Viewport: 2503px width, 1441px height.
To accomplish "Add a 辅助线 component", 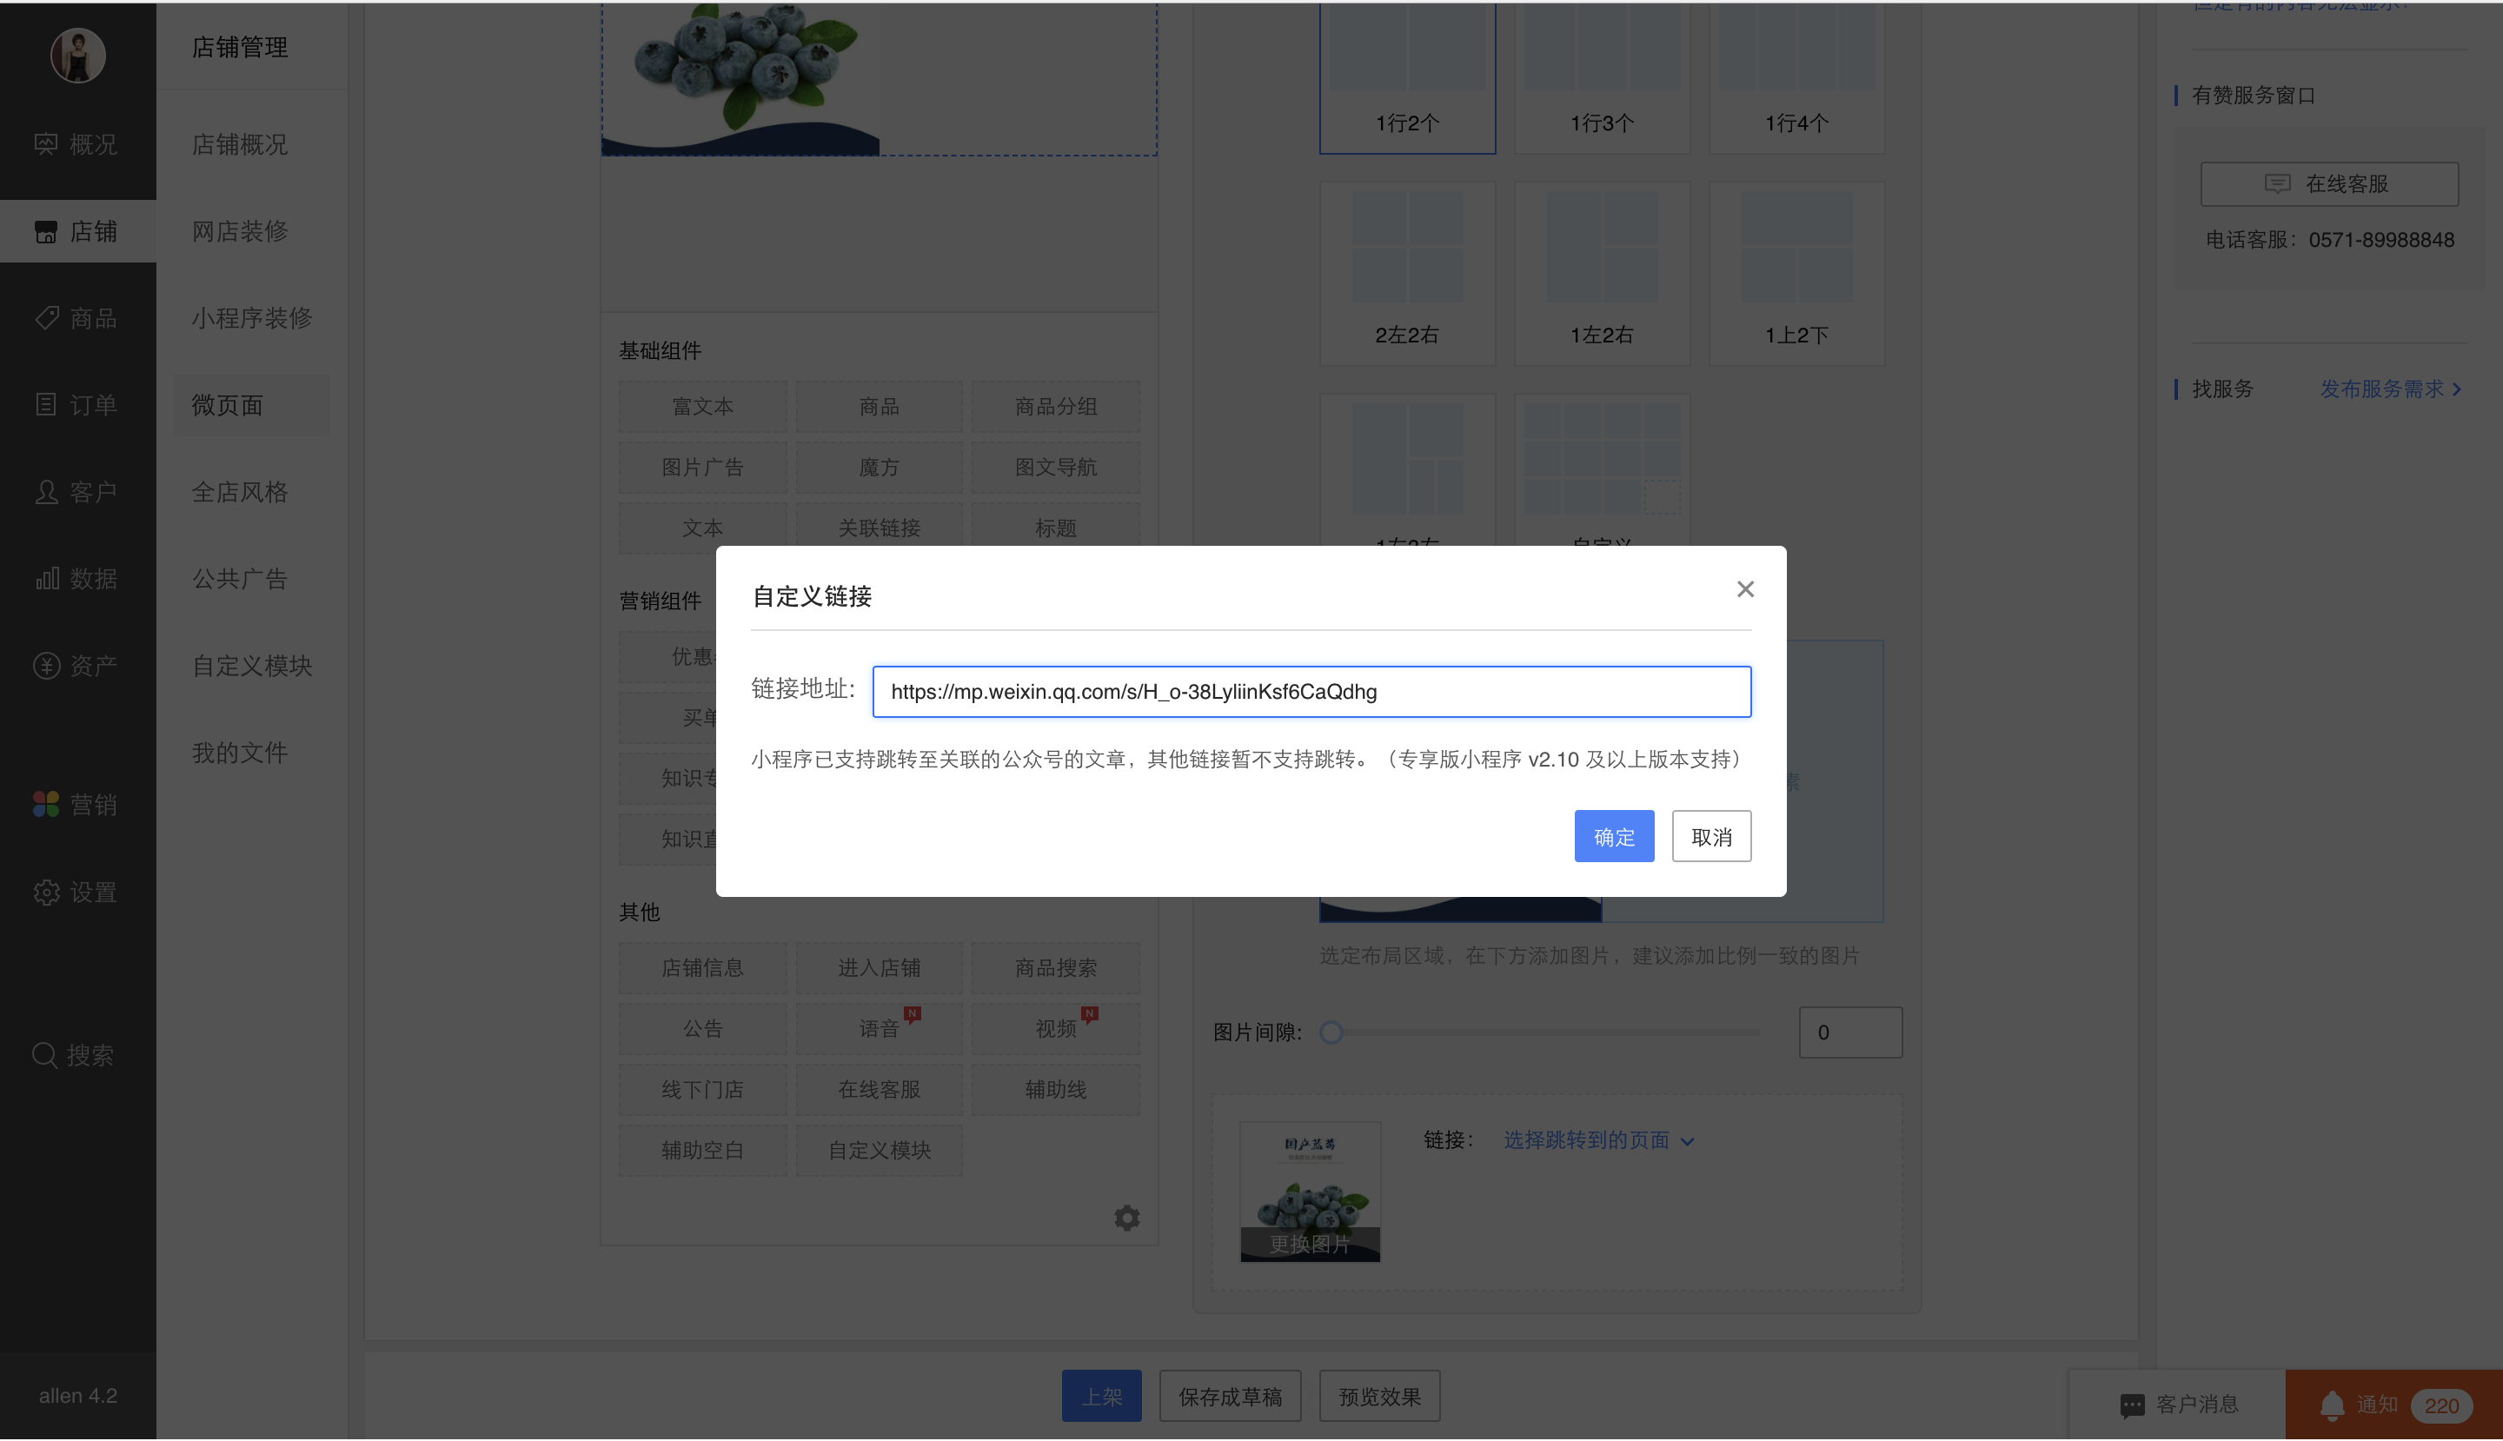I will coord(1055,1090).
